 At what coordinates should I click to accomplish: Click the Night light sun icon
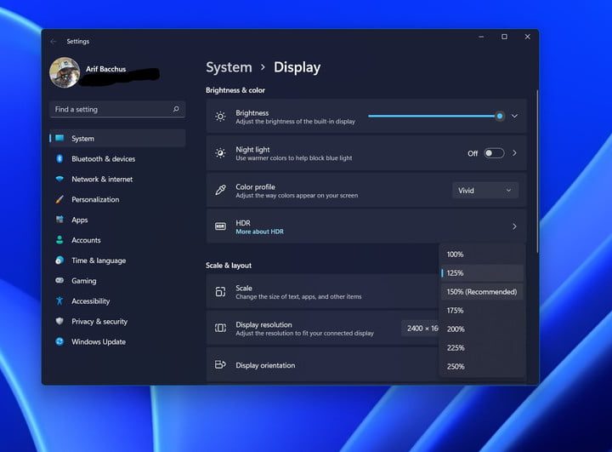[220, 153]
